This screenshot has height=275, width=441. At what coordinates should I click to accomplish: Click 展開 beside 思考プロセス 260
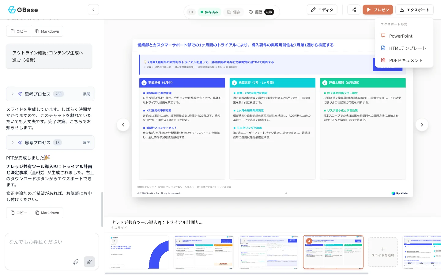(87, 94)
